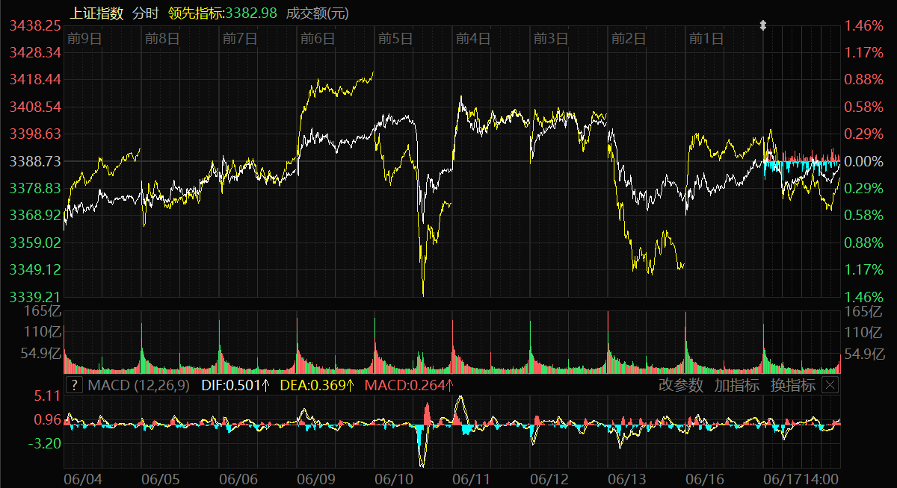
Task: Click the DIF value in MACD header
Action: click(x=236, y=385)
